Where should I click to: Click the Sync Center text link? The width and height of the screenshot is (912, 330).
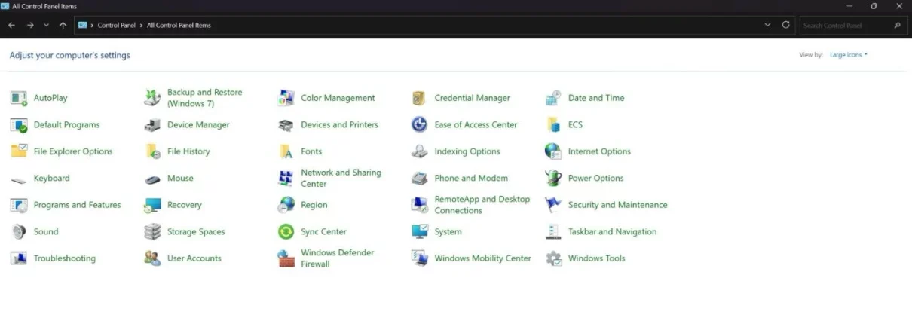click(x=324, y=232)
